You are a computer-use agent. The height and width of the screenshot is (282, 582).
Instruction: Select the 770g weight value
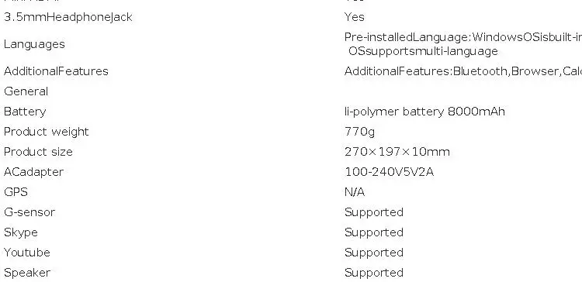click(359, 132)
